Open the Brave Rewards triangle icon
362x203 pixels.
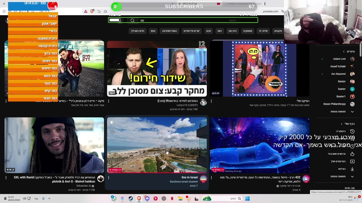click(x=86, y=11)
